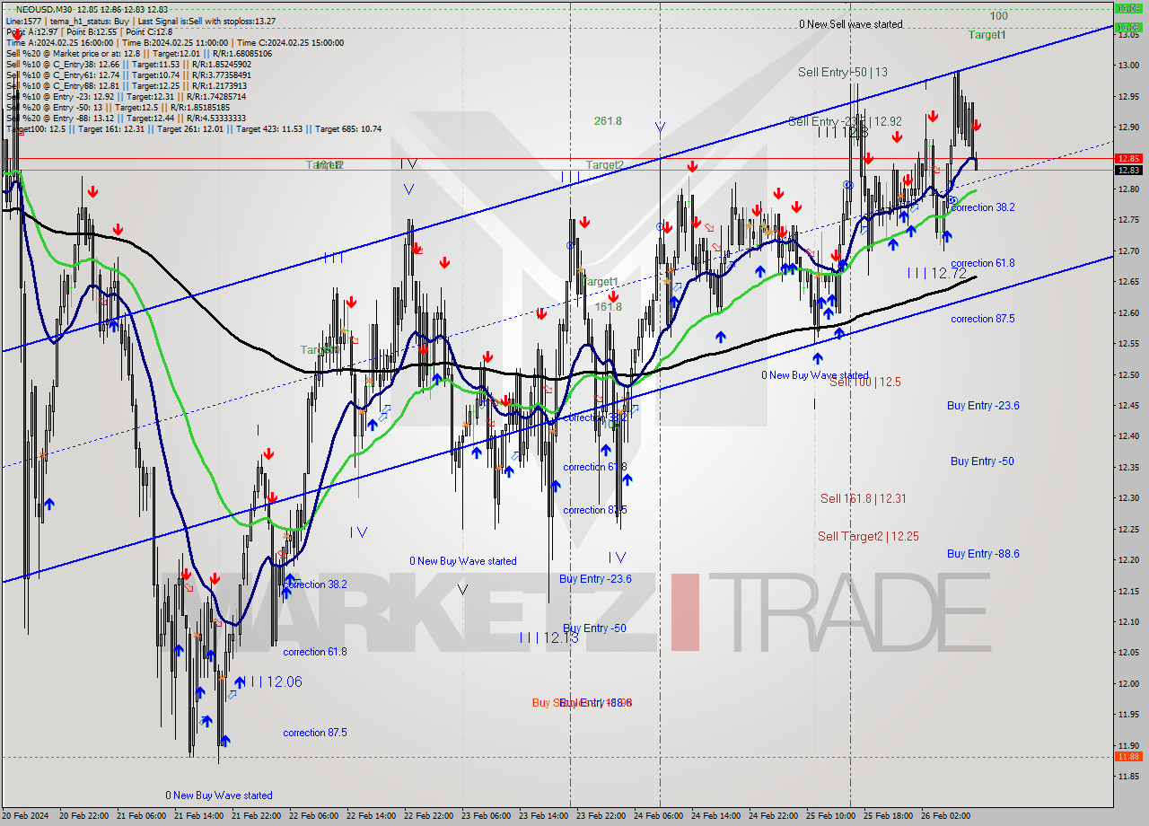Click the 12.50 price axis label
This screenshot has width=1149, height=826.
(x=1128, y=374)
